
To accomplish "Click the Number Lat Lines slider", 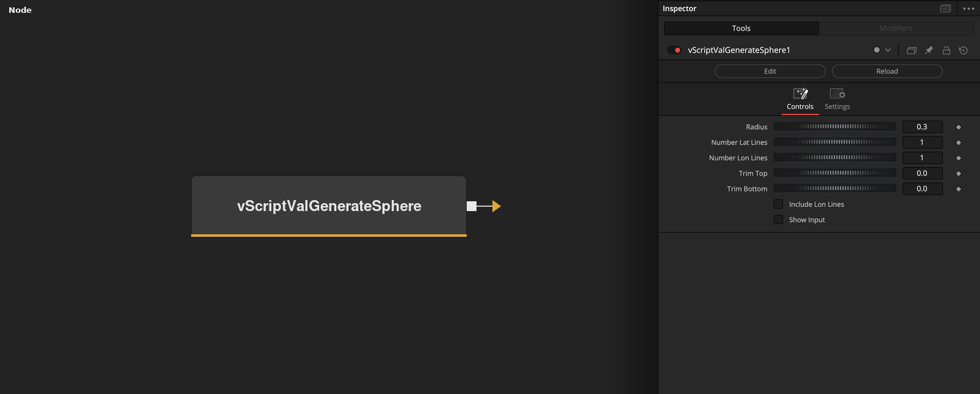I will point(835,142).
